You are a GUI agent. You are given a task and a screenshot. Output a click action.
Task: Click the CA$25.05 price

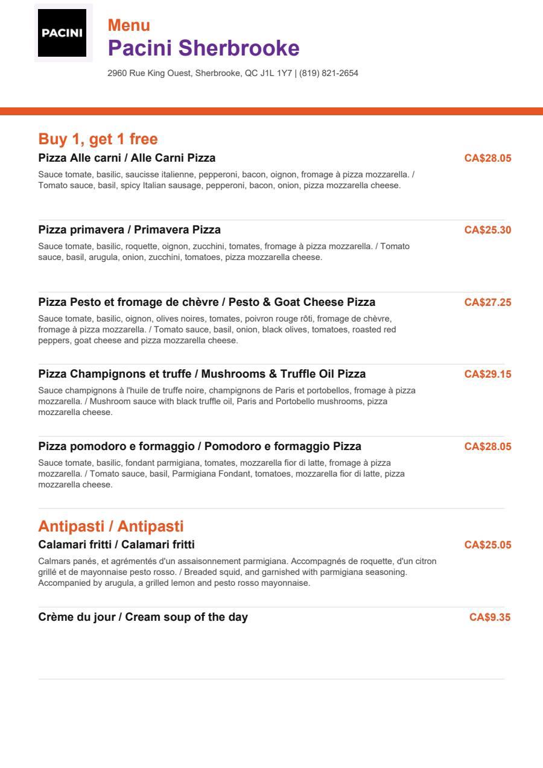tap(487, 545)
